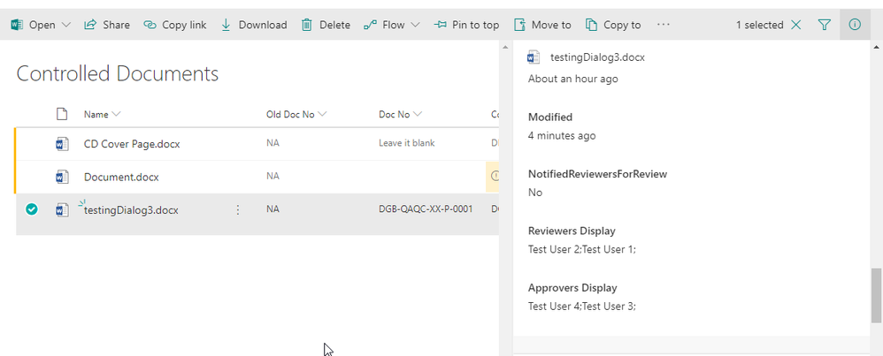Click Reviewers Display value 'Test User 2;Test User 1;'
The height and width of the screenshot is (356, 883).
[x=581, y=249]
